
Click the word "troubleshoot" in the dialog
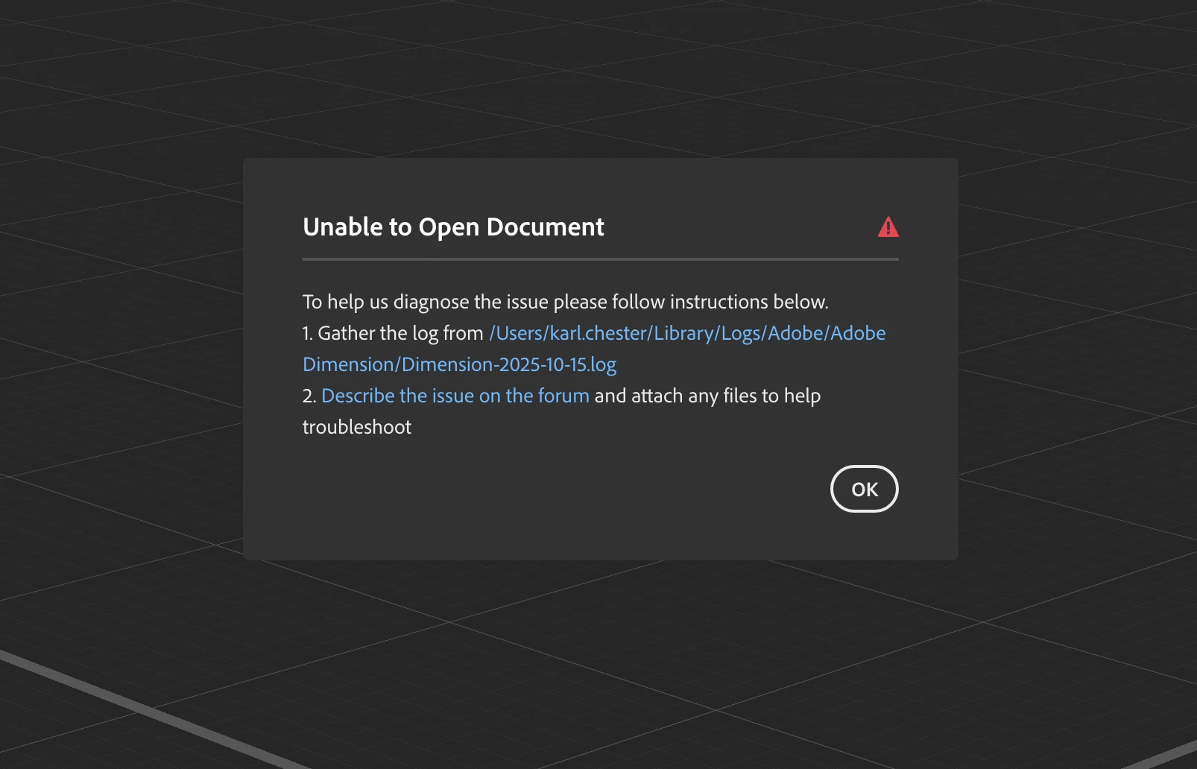point(357,427)
